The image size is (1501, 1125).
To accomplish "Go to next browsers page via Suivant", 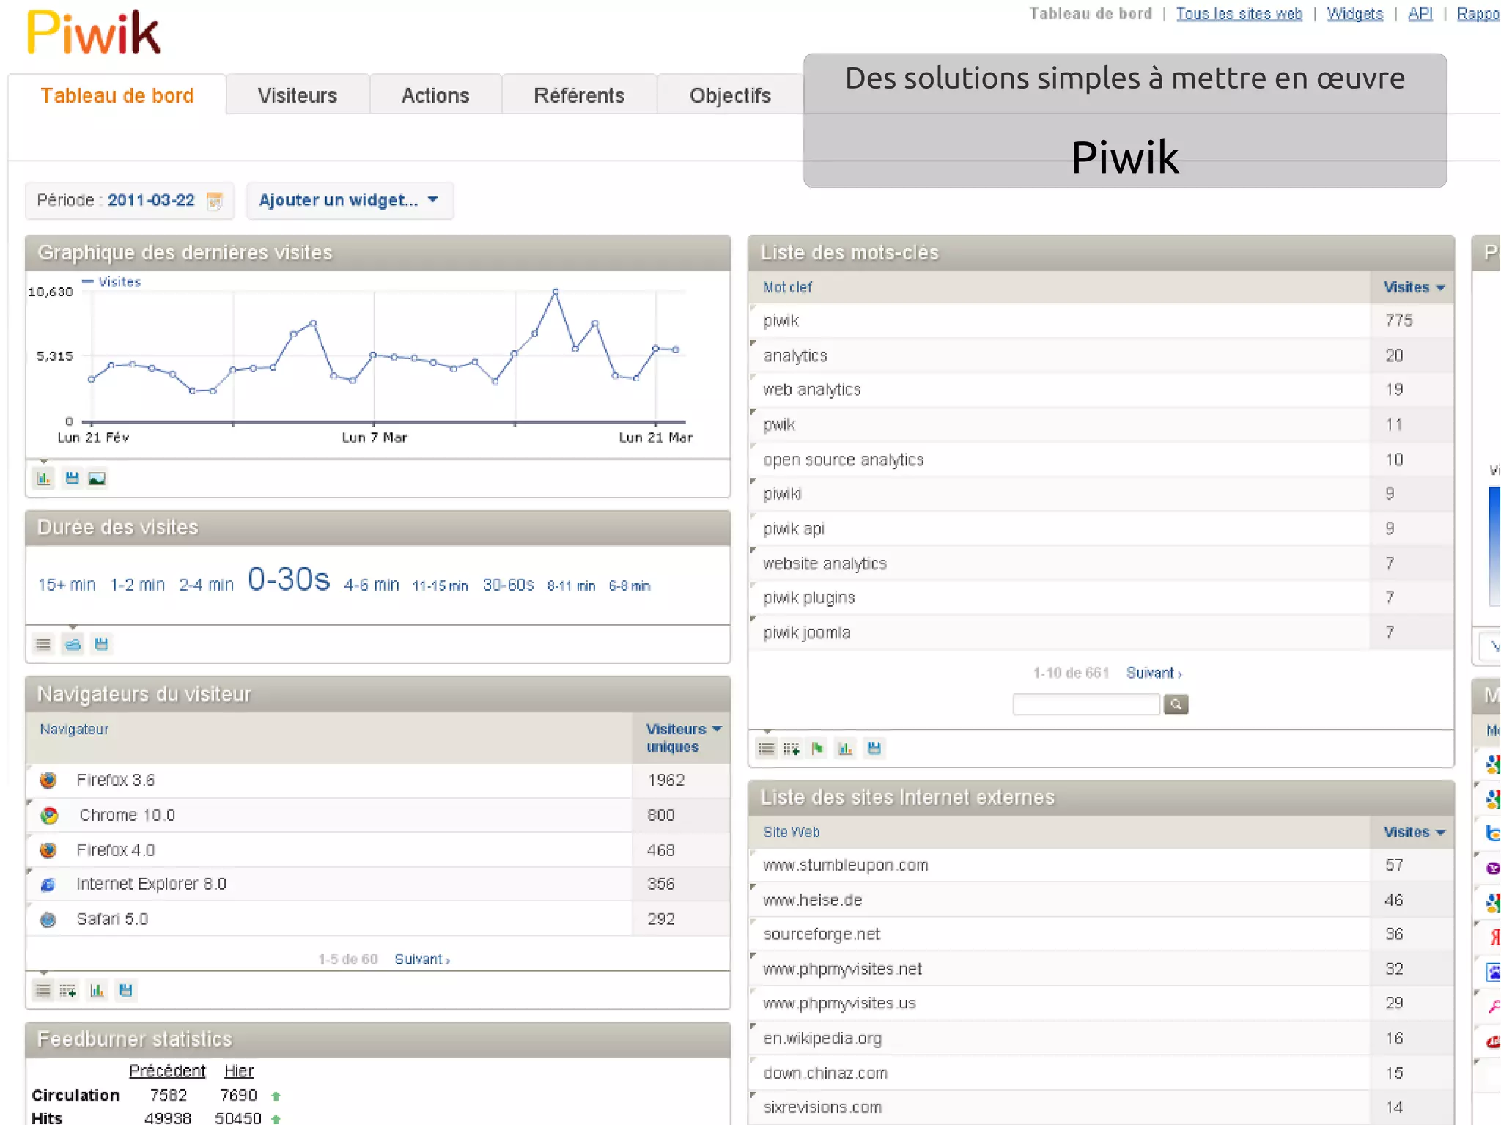I will (x=422, y=959).
